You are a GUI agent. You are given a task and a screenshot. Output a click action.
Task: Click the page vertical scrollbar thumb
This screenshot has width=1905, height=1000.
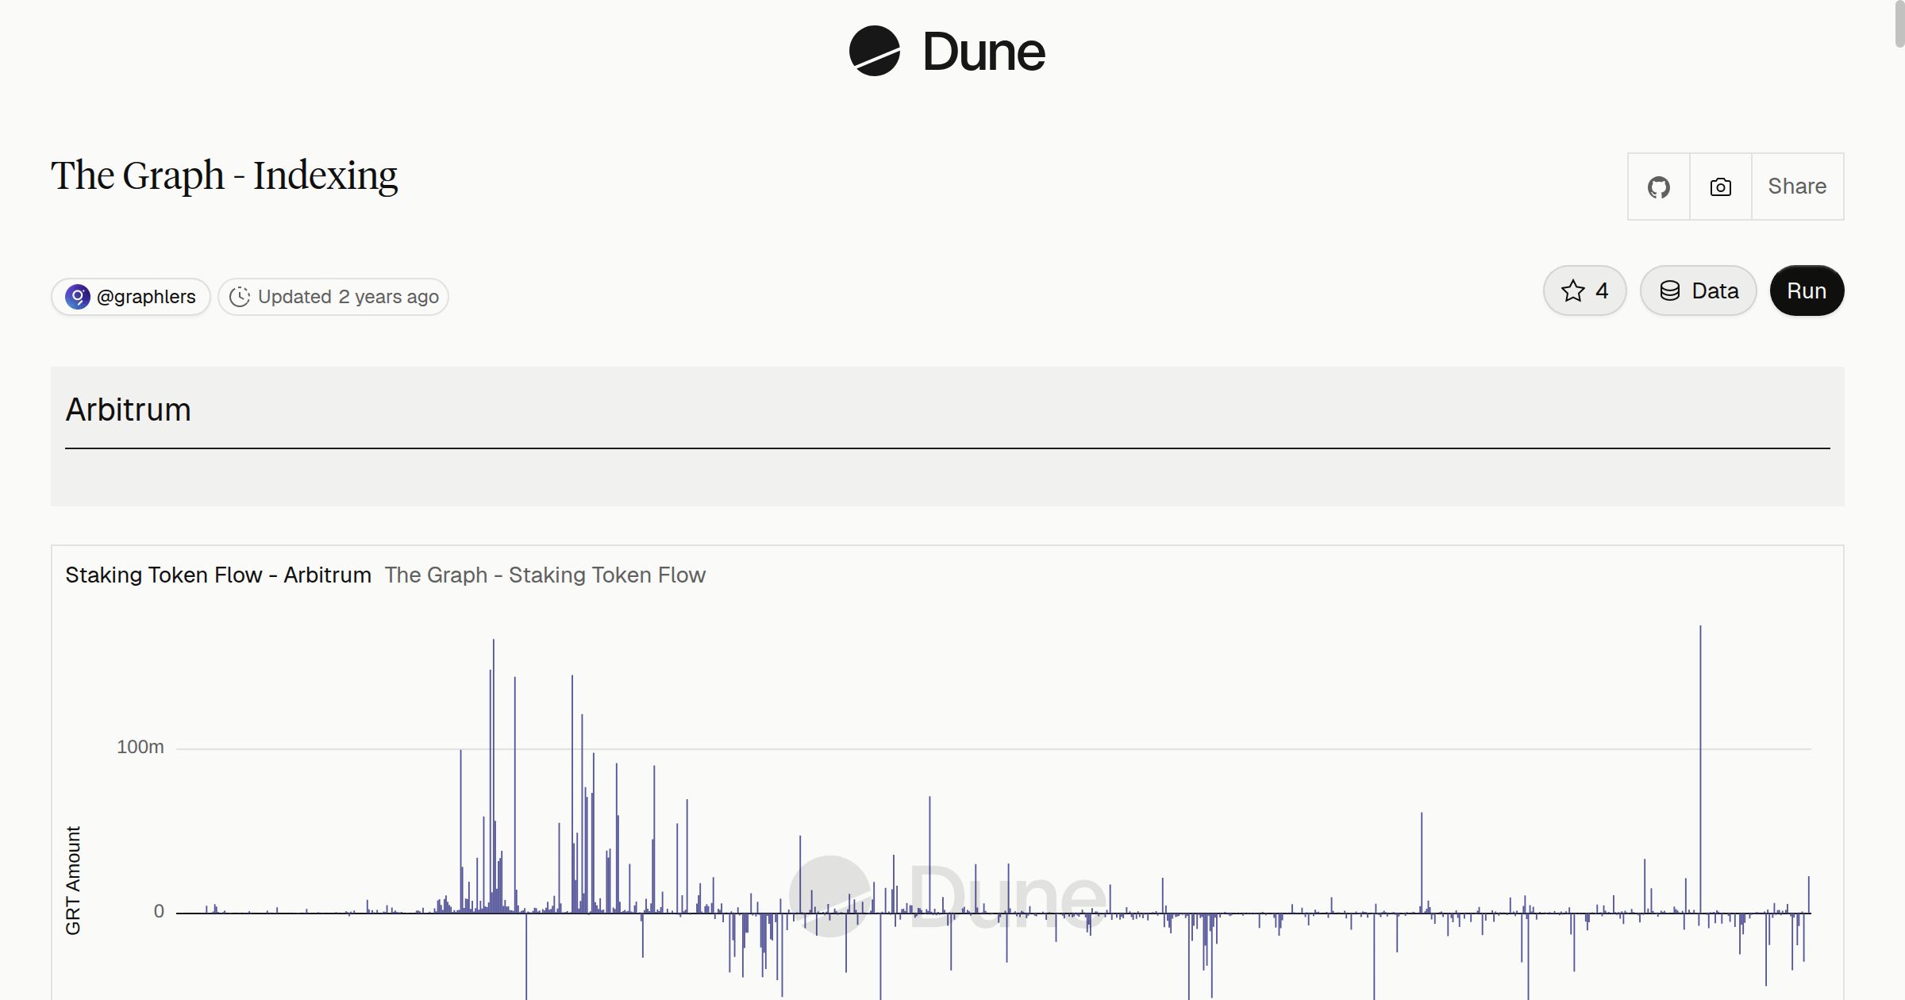pyautogui.click(x=1899, y=25)
